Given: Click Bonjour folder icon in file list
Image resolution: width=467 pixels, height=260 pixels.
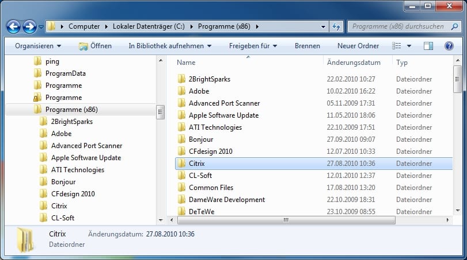Looking at the screenshot, I should [181, 139].
